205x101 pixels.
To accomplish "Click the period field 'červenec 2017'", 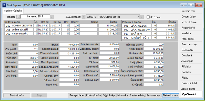I will pyautogui.click(x=35, y=17).
